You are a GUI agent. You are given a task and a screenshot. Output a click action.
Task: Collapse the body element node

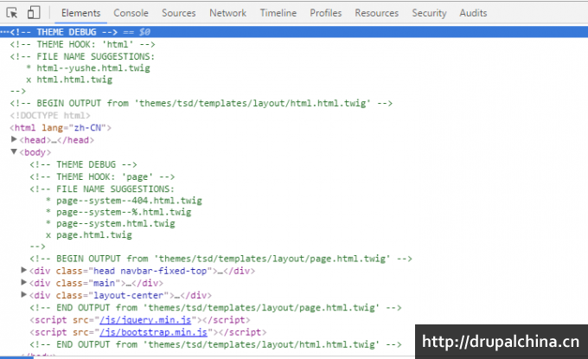[14, 152]
